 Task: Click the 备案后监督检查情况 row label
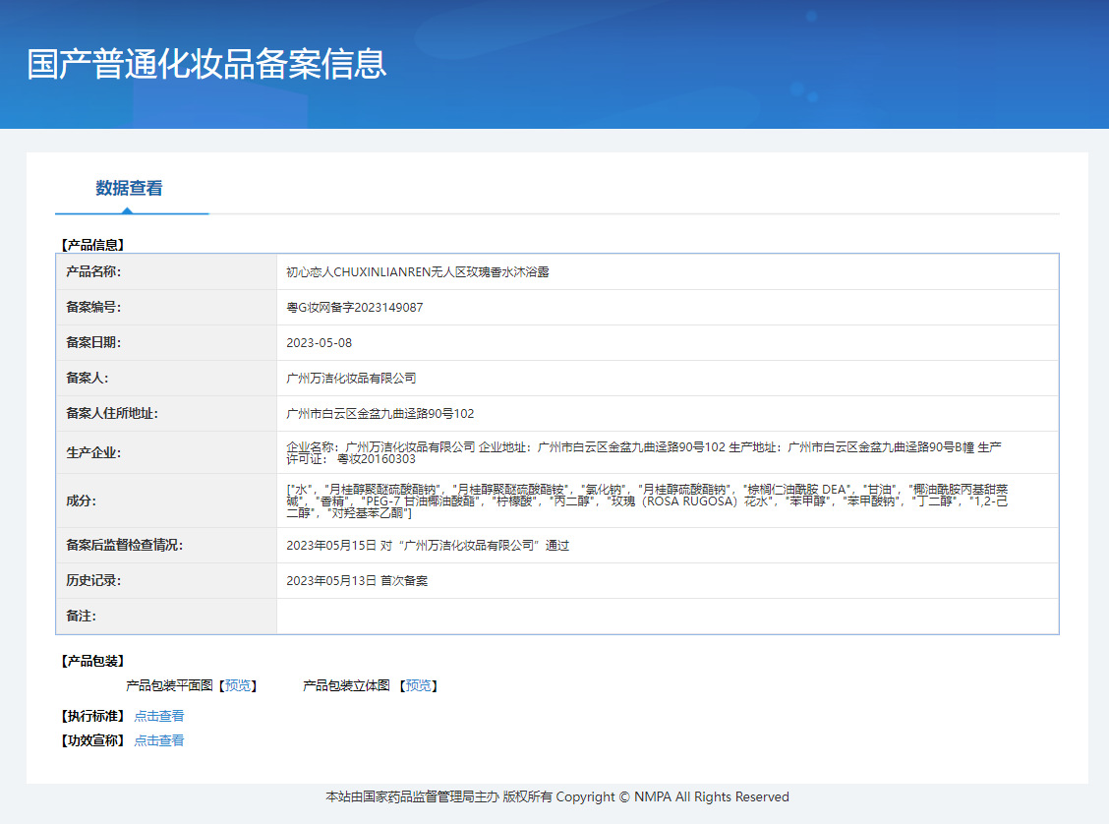tap(125, 546)
